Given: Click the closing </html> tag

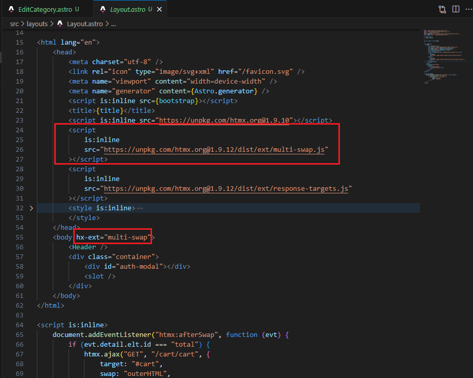Looking at the screenshot, I should pos(51,306).
